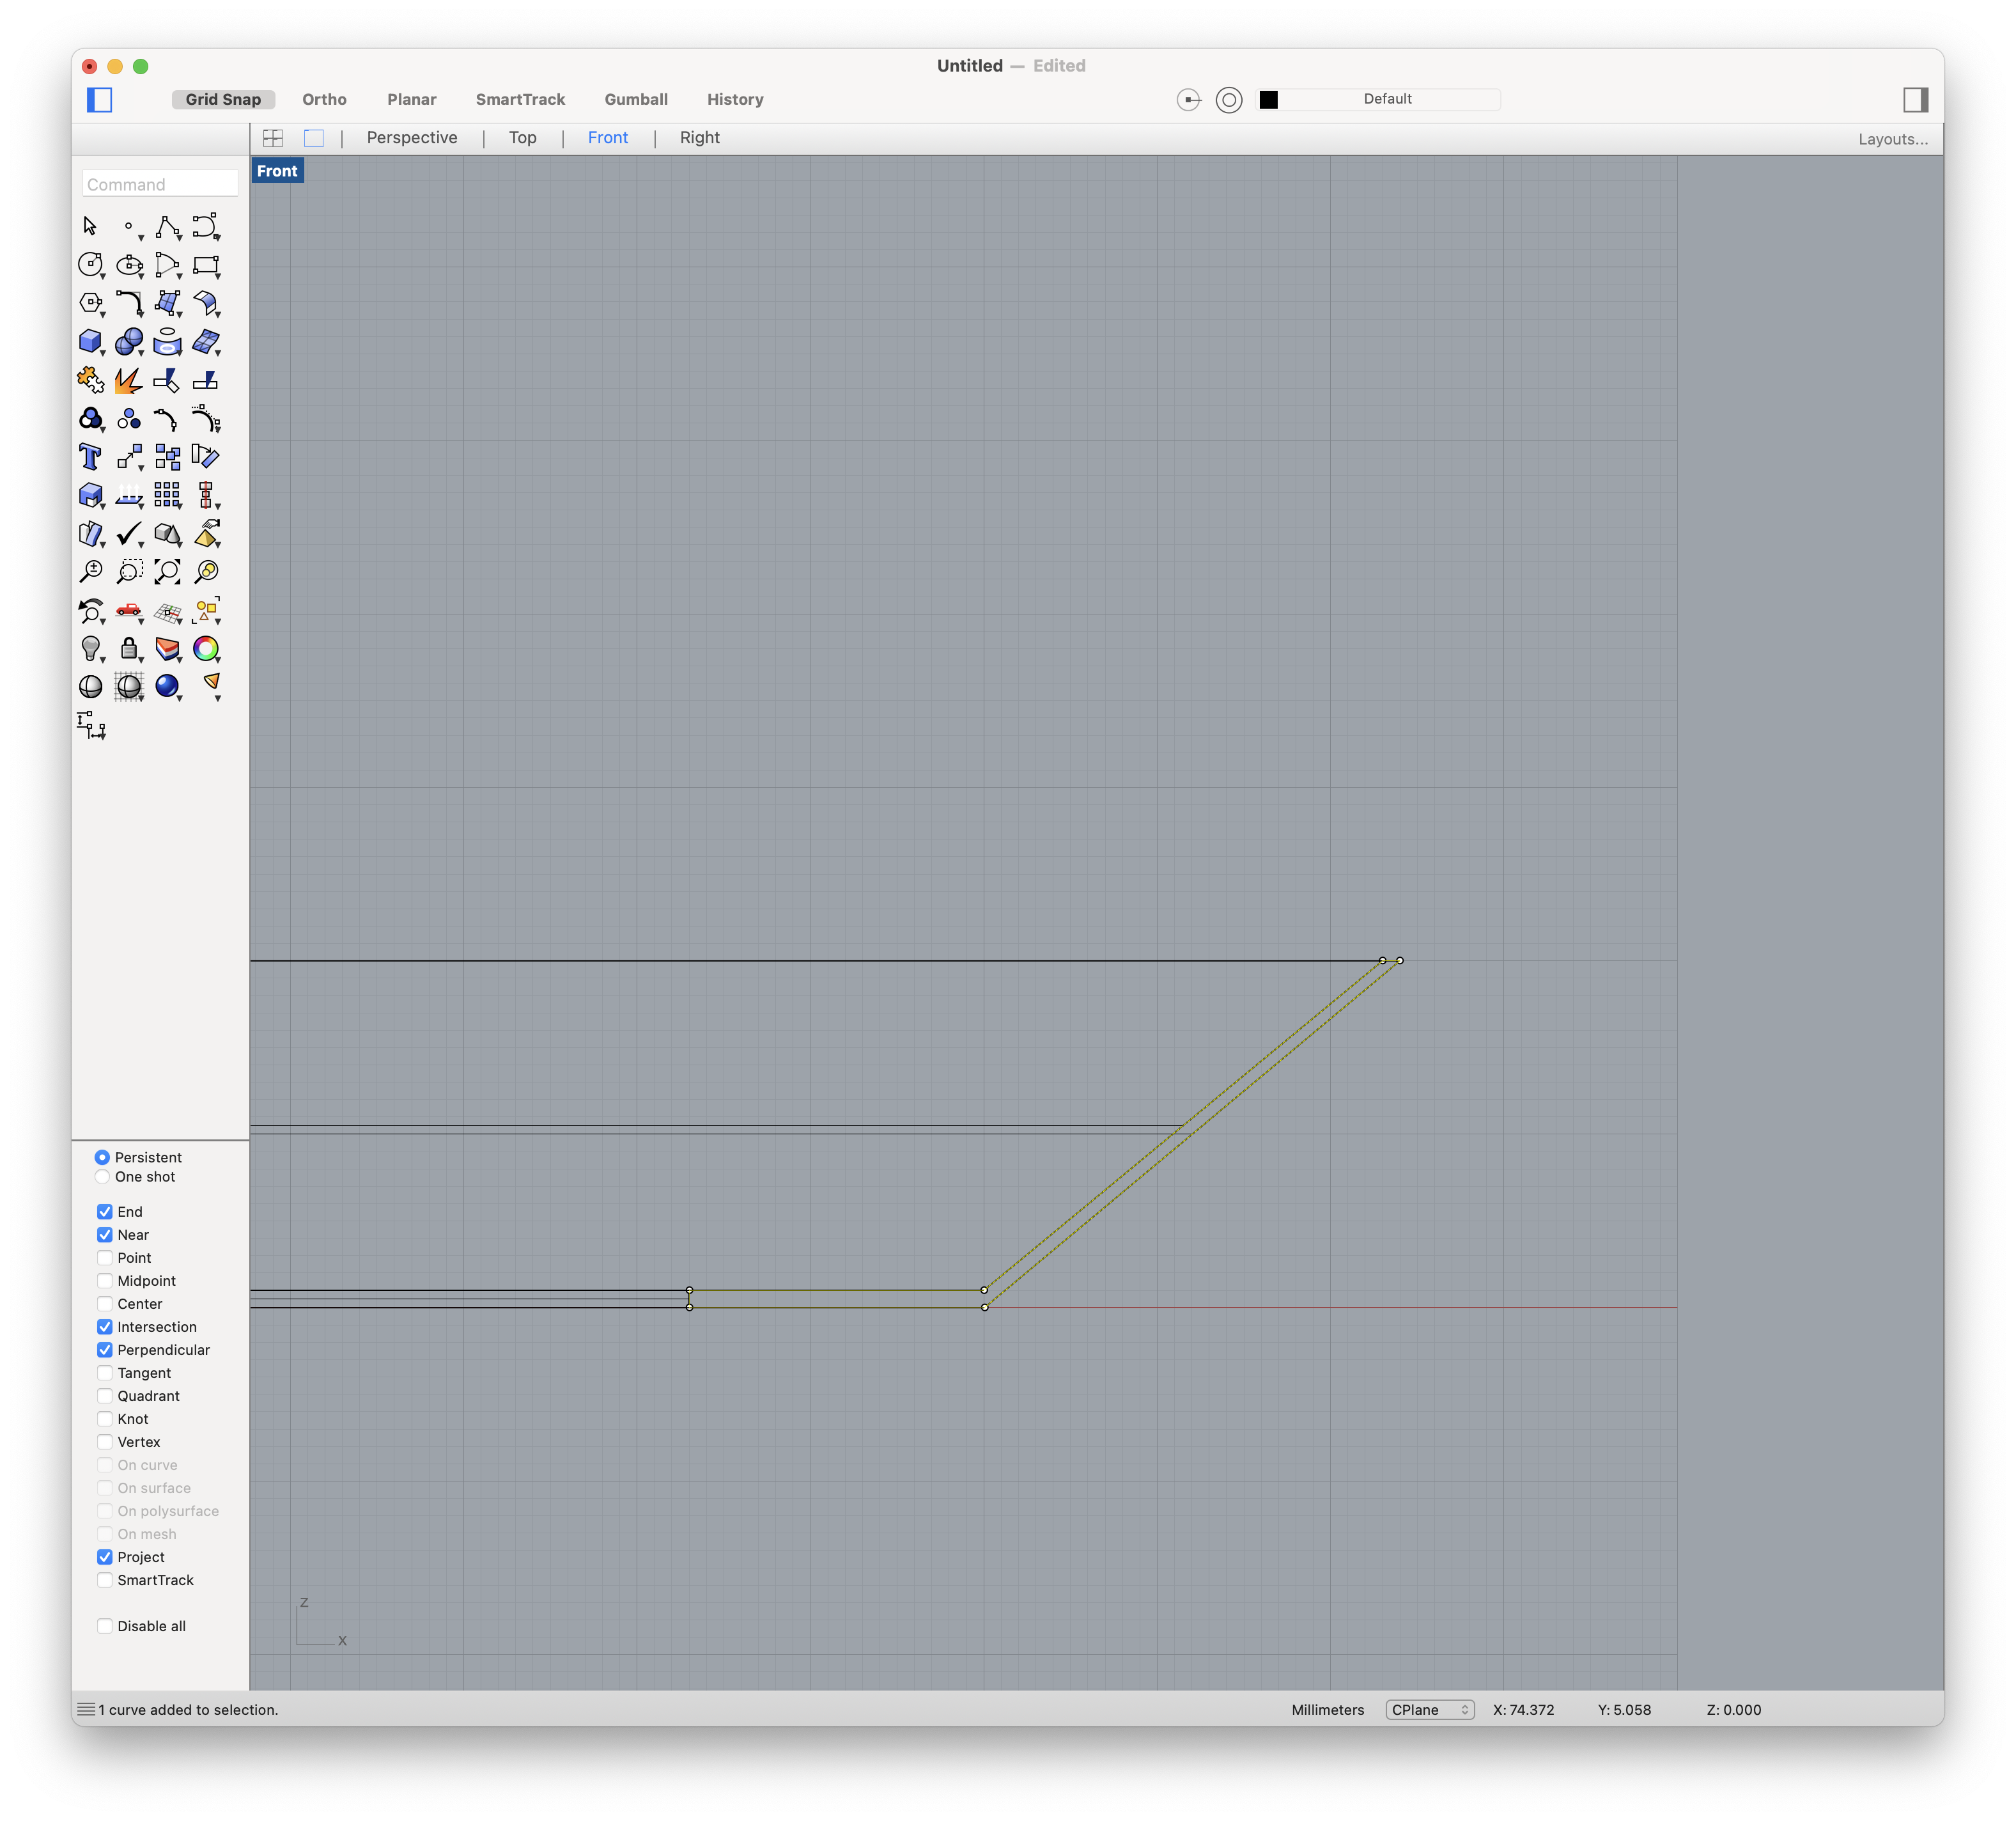Click the black layer color swatch
Screen dimensions: 2016x1821
point(1268,99)
